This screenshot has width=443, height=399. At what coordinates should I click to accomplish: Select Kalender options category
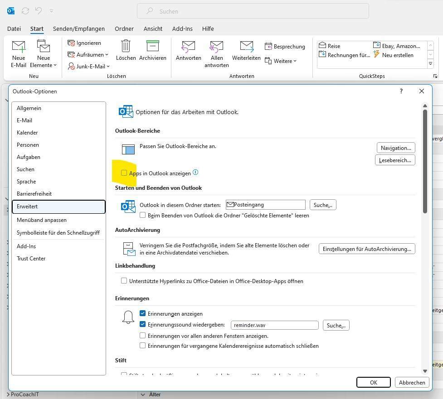click(59, 133)
